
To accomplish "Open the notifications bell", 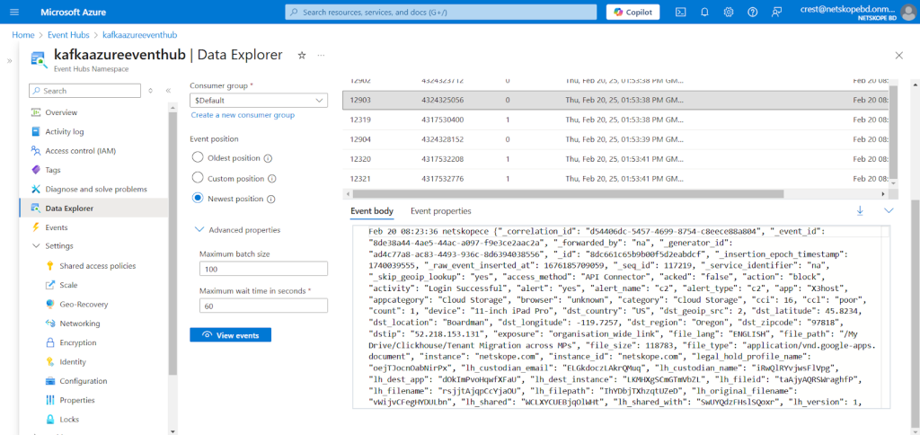I will 704,12.
